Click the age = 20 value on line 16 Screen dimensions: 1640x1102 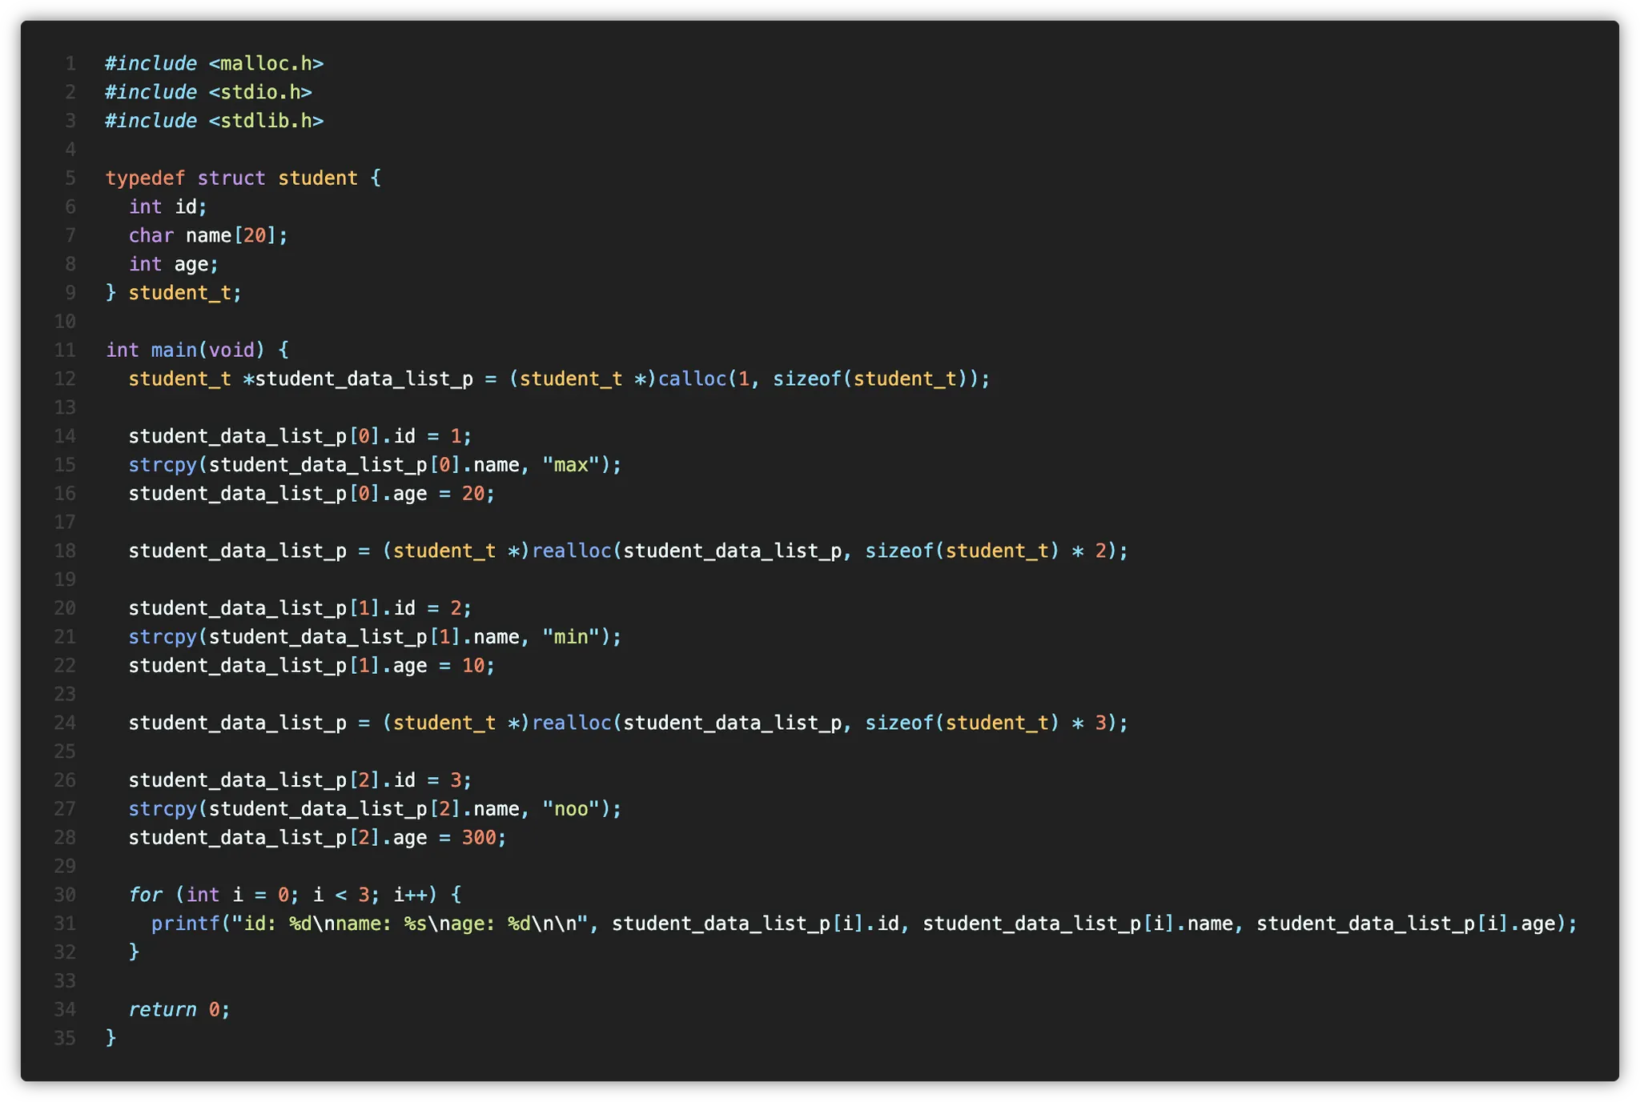coord(472,494)
